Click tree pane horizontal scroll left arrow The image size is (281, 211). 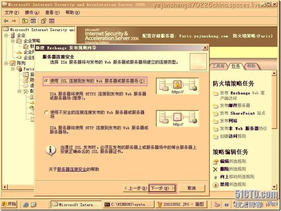click(x=5, y=187)
